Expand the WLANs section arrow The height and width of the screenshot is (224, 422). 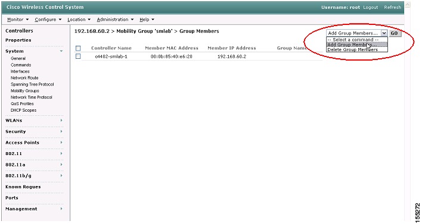pos(61,121)
